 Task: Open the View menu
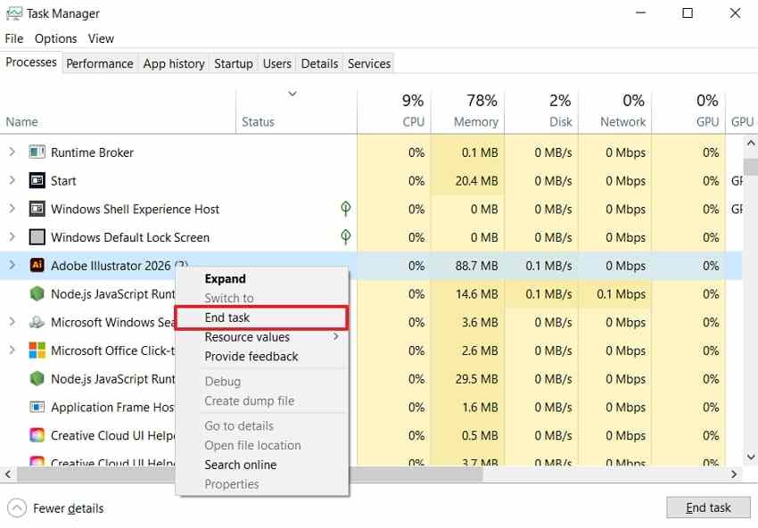(101, 38)
